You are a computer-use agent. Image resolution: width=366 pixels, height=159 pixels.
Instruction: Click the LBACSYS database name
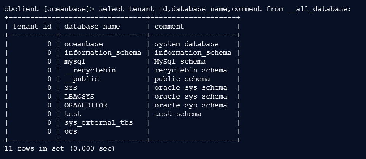pyautogui.click(x=79, y=96)
